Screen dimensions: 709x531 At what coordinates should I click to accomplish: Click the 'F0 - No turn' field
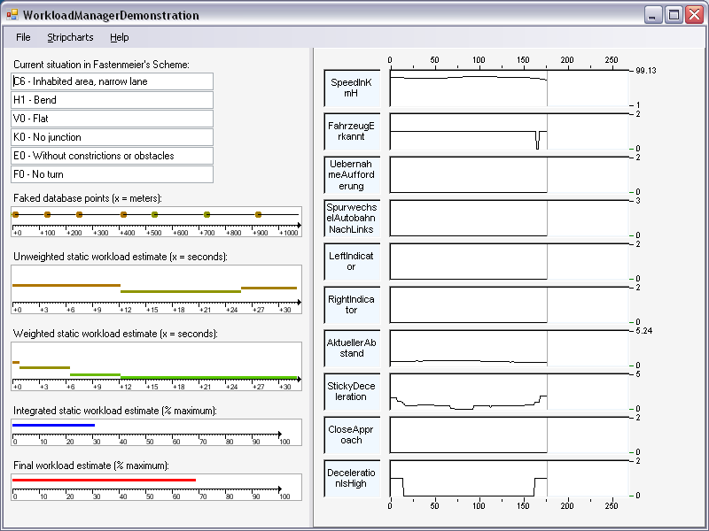pyautogui.click(x=112, y=174)
